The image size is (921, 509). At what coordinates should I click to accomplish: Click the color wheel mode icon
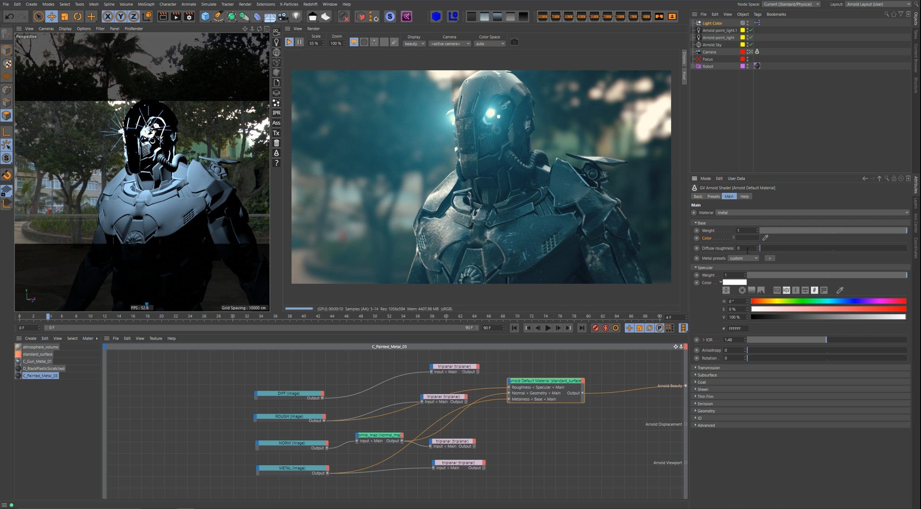coord(742,290)
